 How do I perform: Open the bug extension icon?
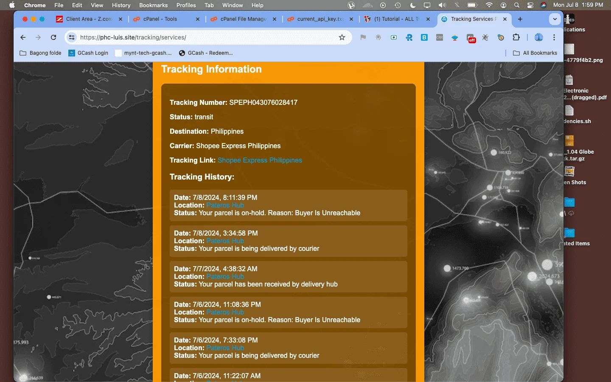pyautogui.click(x=485, y=37)
